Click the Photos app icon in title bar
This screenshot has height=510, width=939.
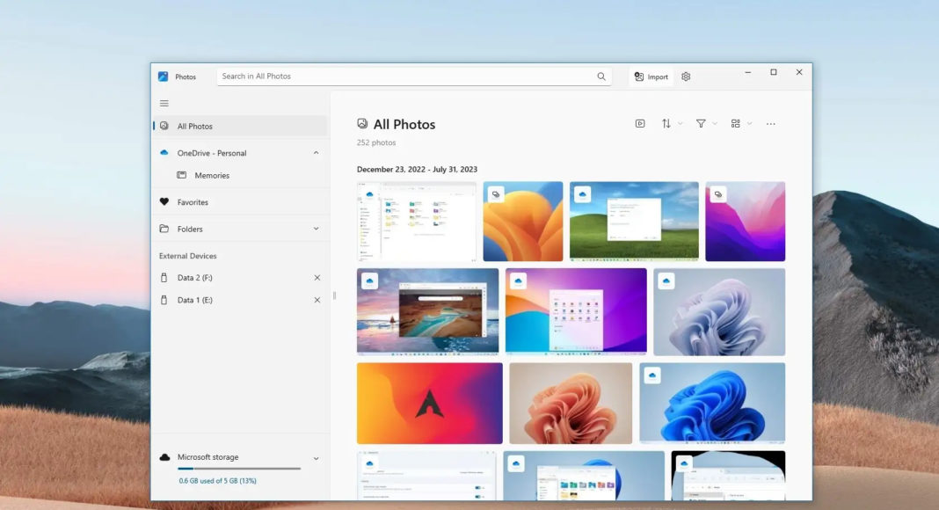[163, 76]
